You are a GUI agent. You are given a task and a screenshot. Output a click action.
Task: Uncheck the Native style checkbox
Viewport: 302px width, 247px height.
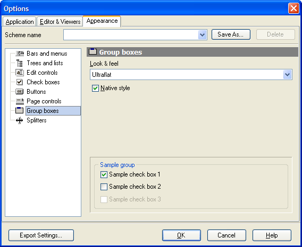coord(95,88)
